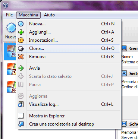Click the red X Rimuovi icon
This screenshot has height=139, width=138.
click(21, 57)
